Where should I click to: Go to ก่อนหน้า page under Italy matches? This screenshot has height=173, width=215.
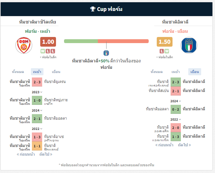click(164, 145)
